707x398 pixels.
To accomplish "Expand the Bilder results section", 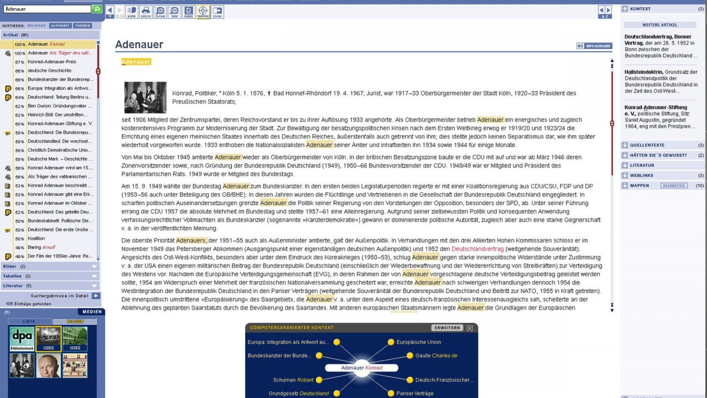I will tap(94, 266).
